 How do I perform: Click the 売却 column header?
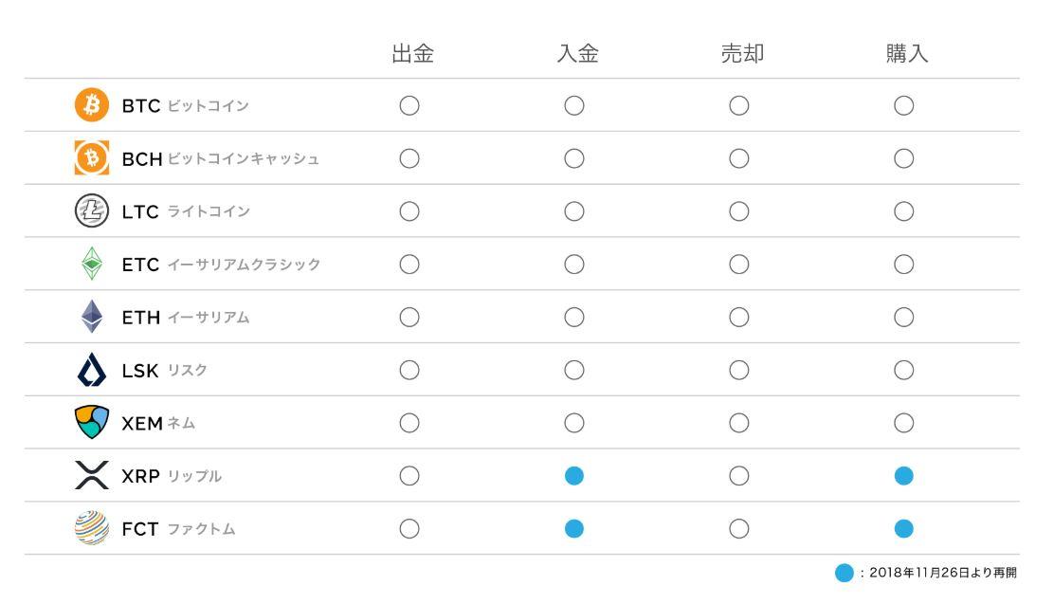(742, 55)
